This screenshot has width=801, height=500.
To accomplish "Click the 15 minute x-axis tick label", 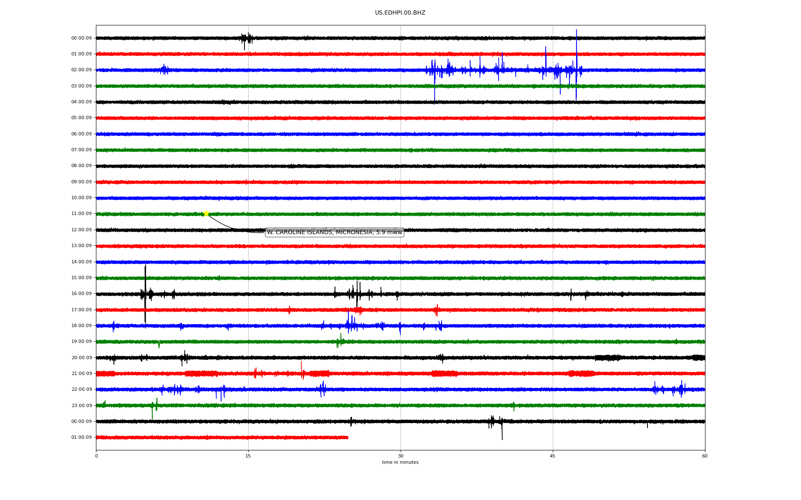I will [248, 456].
